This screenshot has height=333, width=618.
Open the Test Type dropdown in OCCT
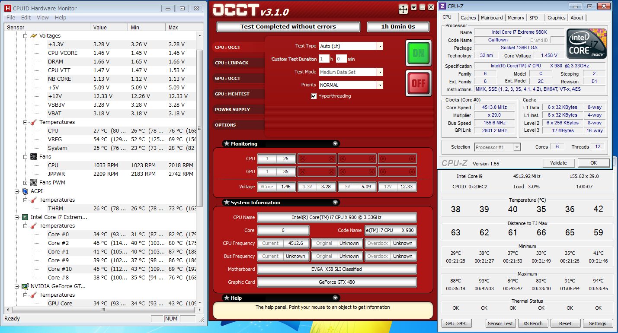380,46
